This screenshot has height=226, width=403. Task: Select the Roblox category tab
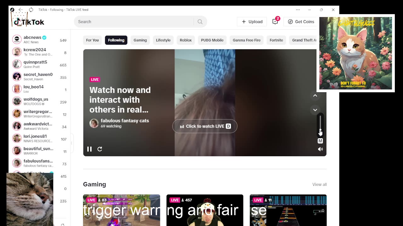186,40
